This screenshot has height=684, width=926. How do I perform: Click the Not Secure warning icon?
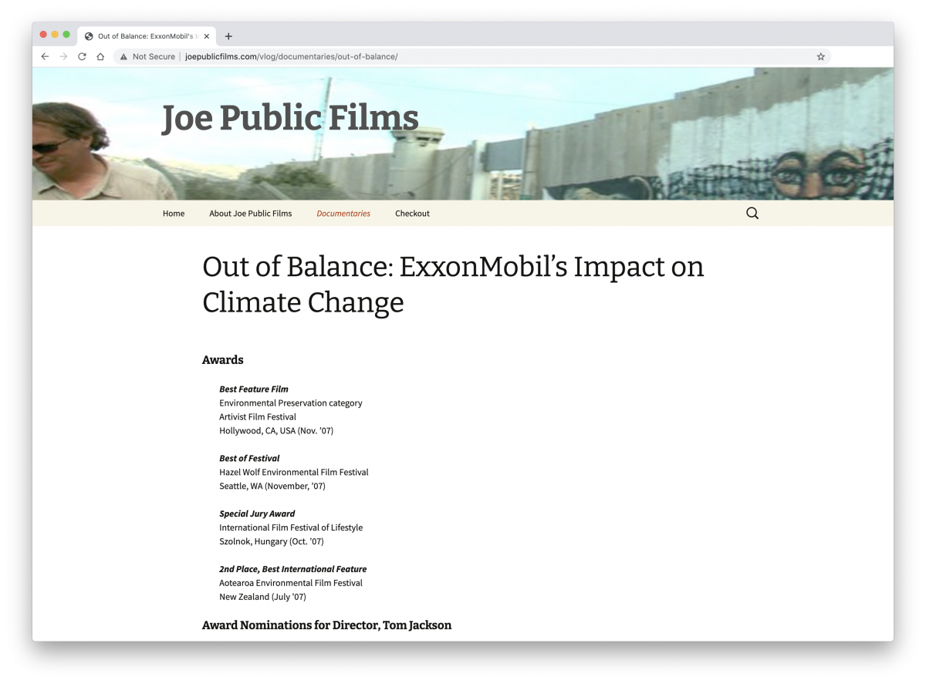[x=123, y=56]
